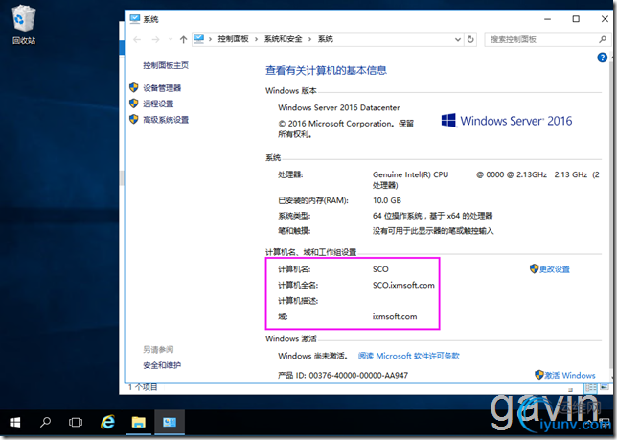This screenshot has width=617, height=440.
Task: Open 远程设置 in the sidebar
Action: tap(158, 104)
